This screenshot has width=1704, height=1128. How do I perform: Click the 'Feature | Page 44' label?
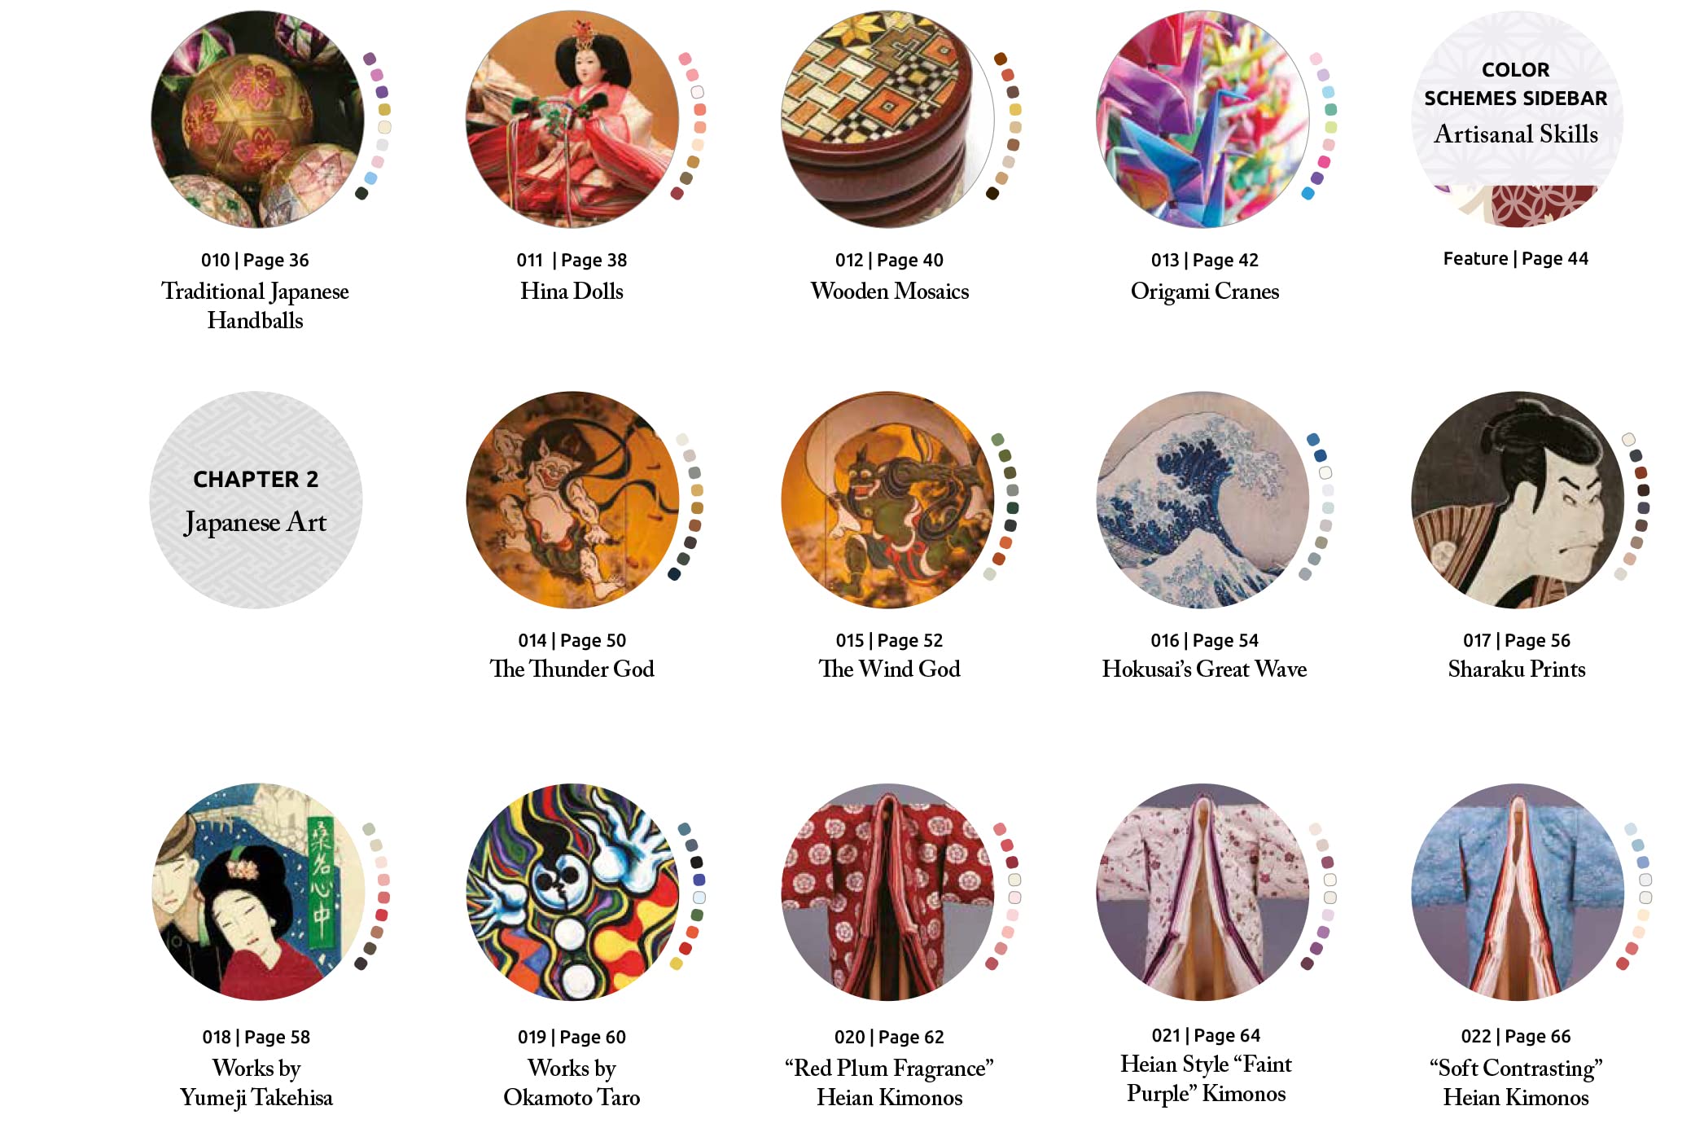pos(1515,259)
